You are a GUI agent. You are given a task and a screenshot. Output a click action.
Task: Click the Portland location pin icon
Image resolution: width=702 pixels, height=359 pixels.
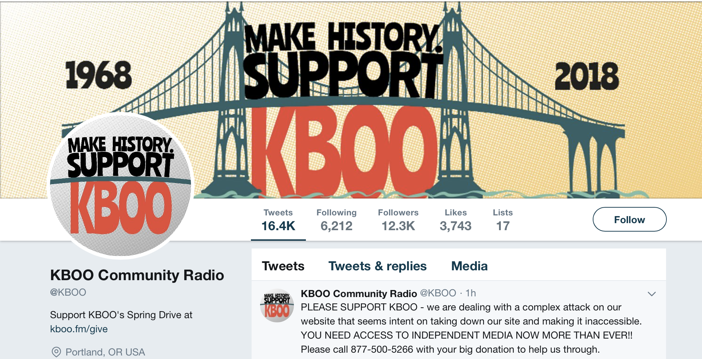56,352
